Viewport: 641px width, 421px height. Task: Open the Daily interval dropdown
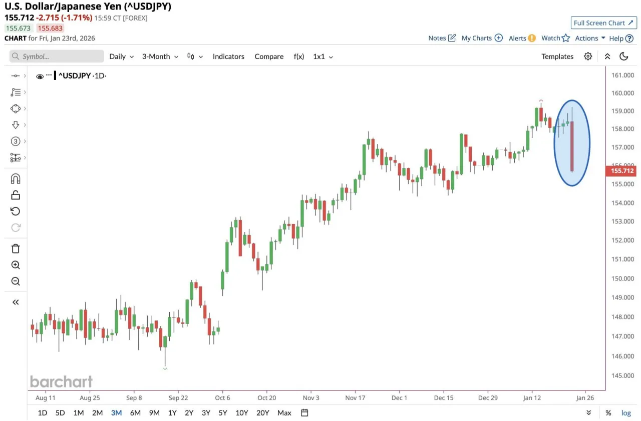(x=122, y=56)
